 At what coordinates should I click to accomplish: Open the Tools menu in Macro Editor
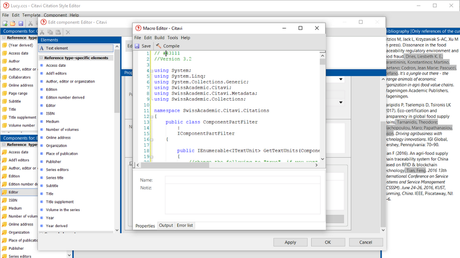pyautogui.click(x=172, y=37)
